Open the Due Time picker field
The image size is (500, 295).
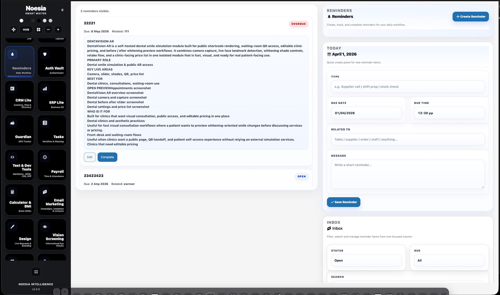449,113
